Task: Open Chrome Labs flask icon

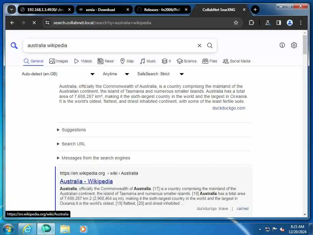Action: 268,23
